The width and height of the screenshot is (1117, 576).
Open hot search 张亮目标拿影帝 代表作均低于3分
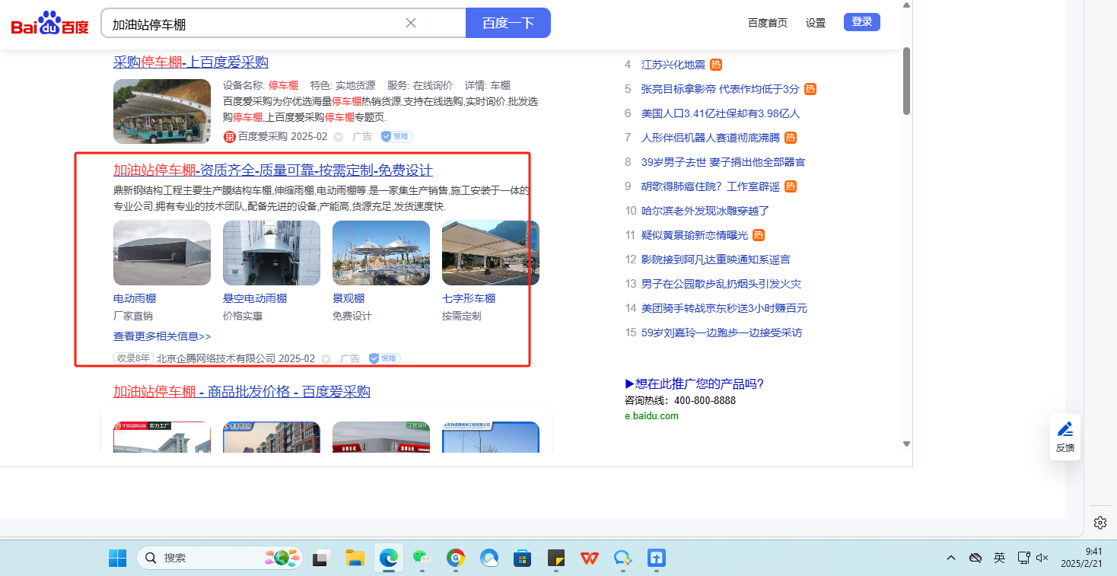[721, 89]
